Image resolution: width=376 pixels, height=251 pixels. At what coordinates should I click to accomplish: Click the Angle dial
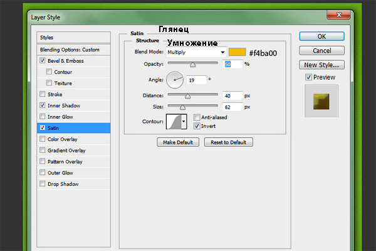175,80
